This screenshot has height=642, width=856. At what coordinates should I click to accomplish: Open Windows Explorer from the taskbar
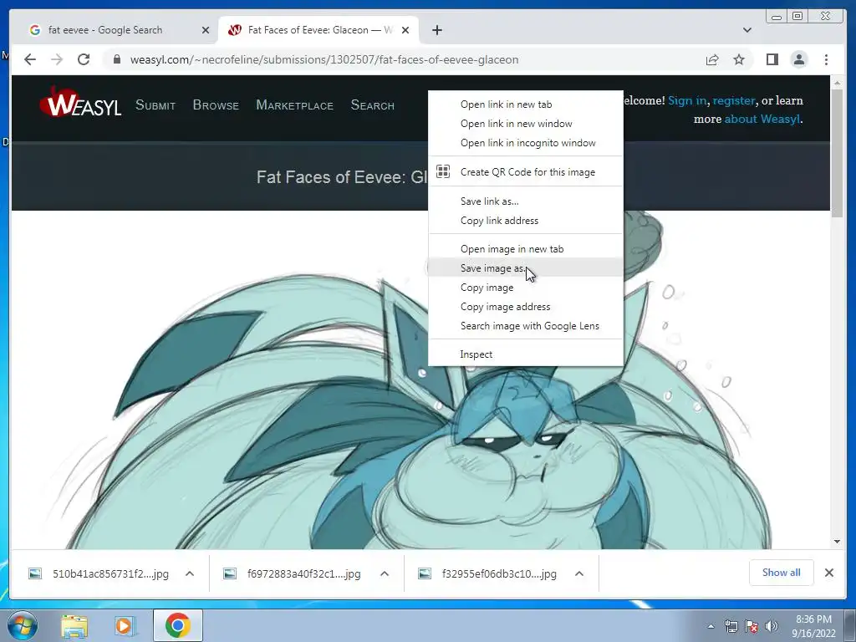point(74,625)
